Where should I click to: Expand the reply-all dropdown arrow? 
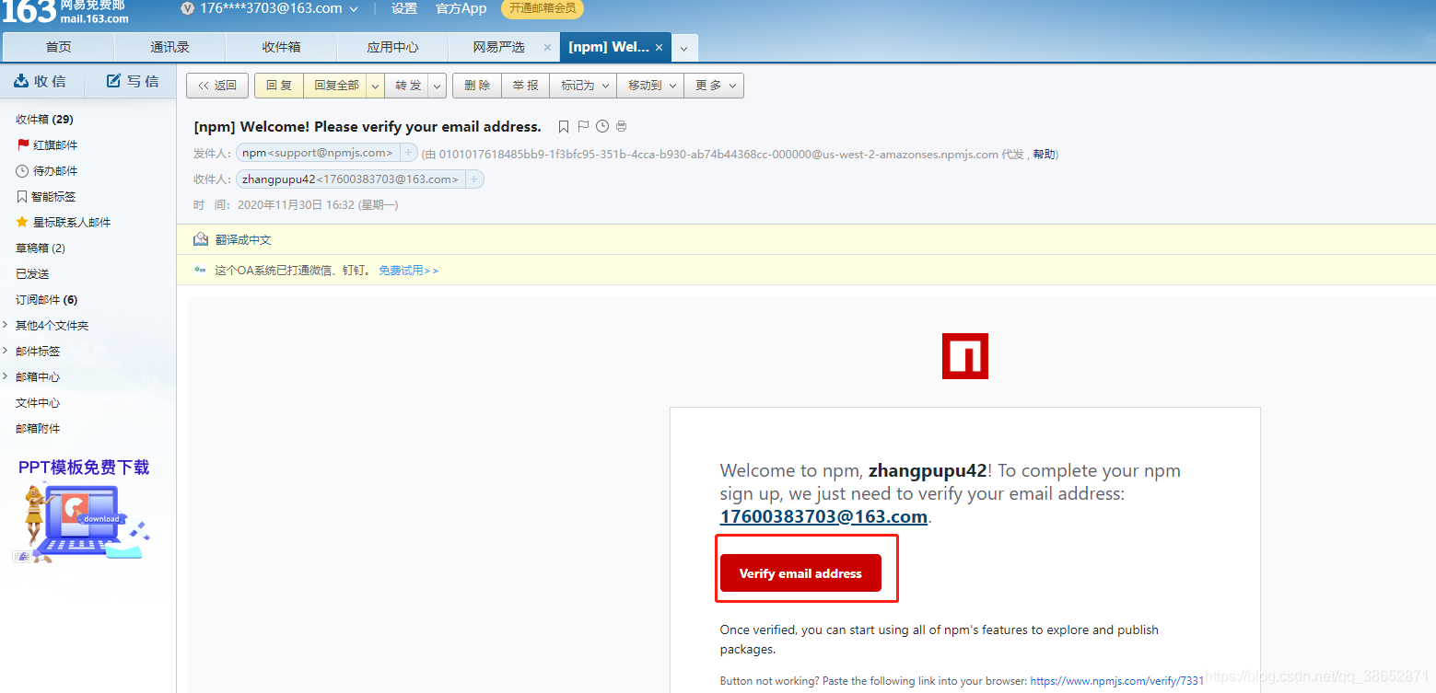[x=375, y=86]
